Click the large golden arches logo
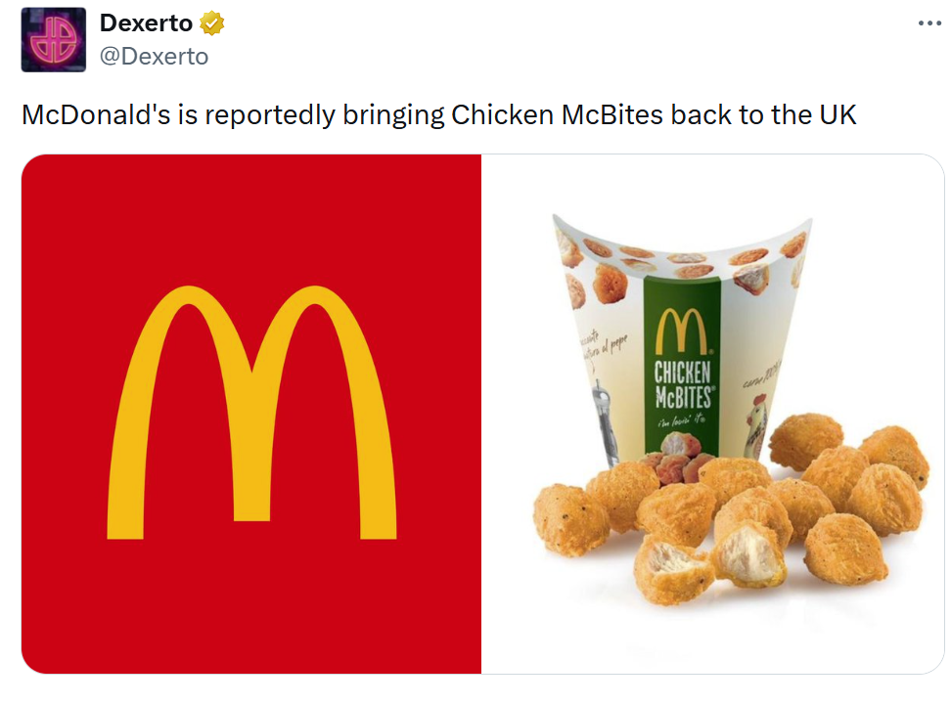951x705 pixels. (251, 413)
